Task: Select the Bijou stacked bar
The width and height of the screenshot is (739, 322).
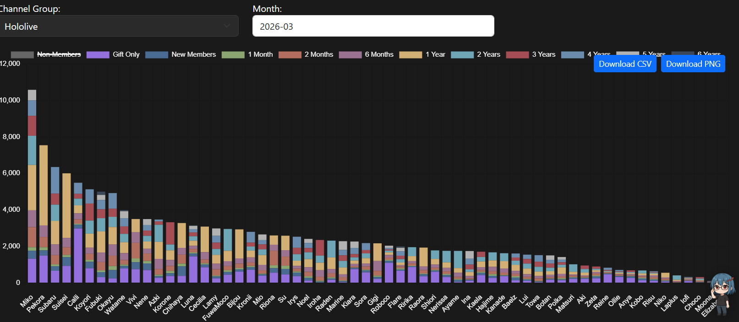Action: click(x=239, y=256)
